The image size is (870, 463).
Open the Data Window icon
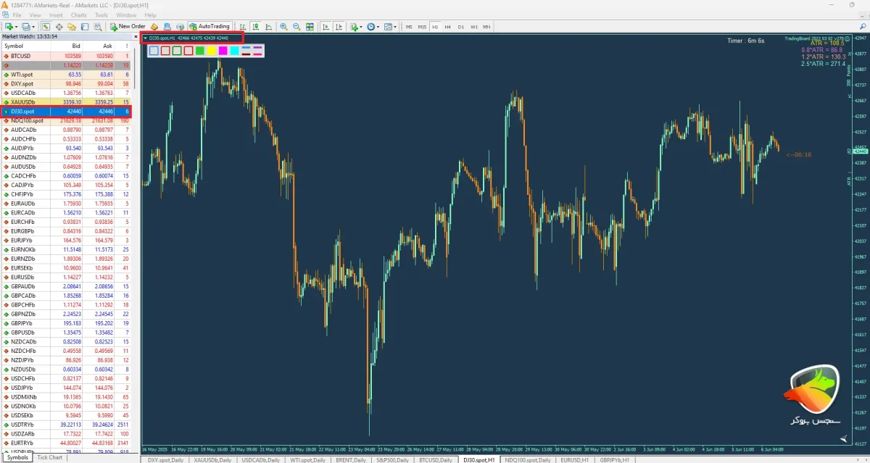click(59, 26)
